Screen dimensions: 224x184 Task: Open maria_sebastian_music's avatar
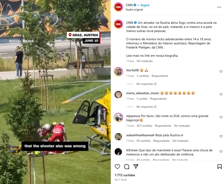[118, 94]
